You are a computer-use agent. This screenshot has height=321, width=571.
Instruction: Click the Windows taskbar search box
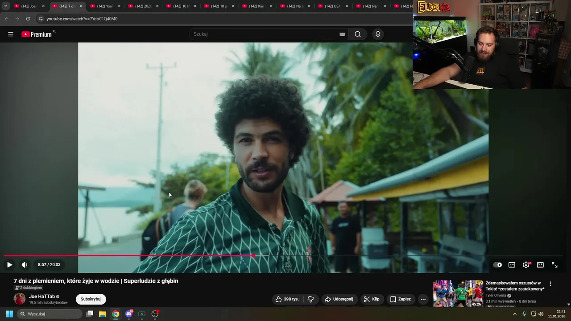[x=50, y=314]
